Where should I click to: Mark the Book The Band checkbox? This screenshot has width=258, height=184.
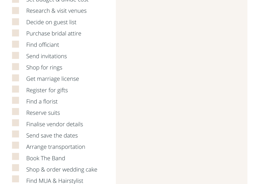point(15,157)
